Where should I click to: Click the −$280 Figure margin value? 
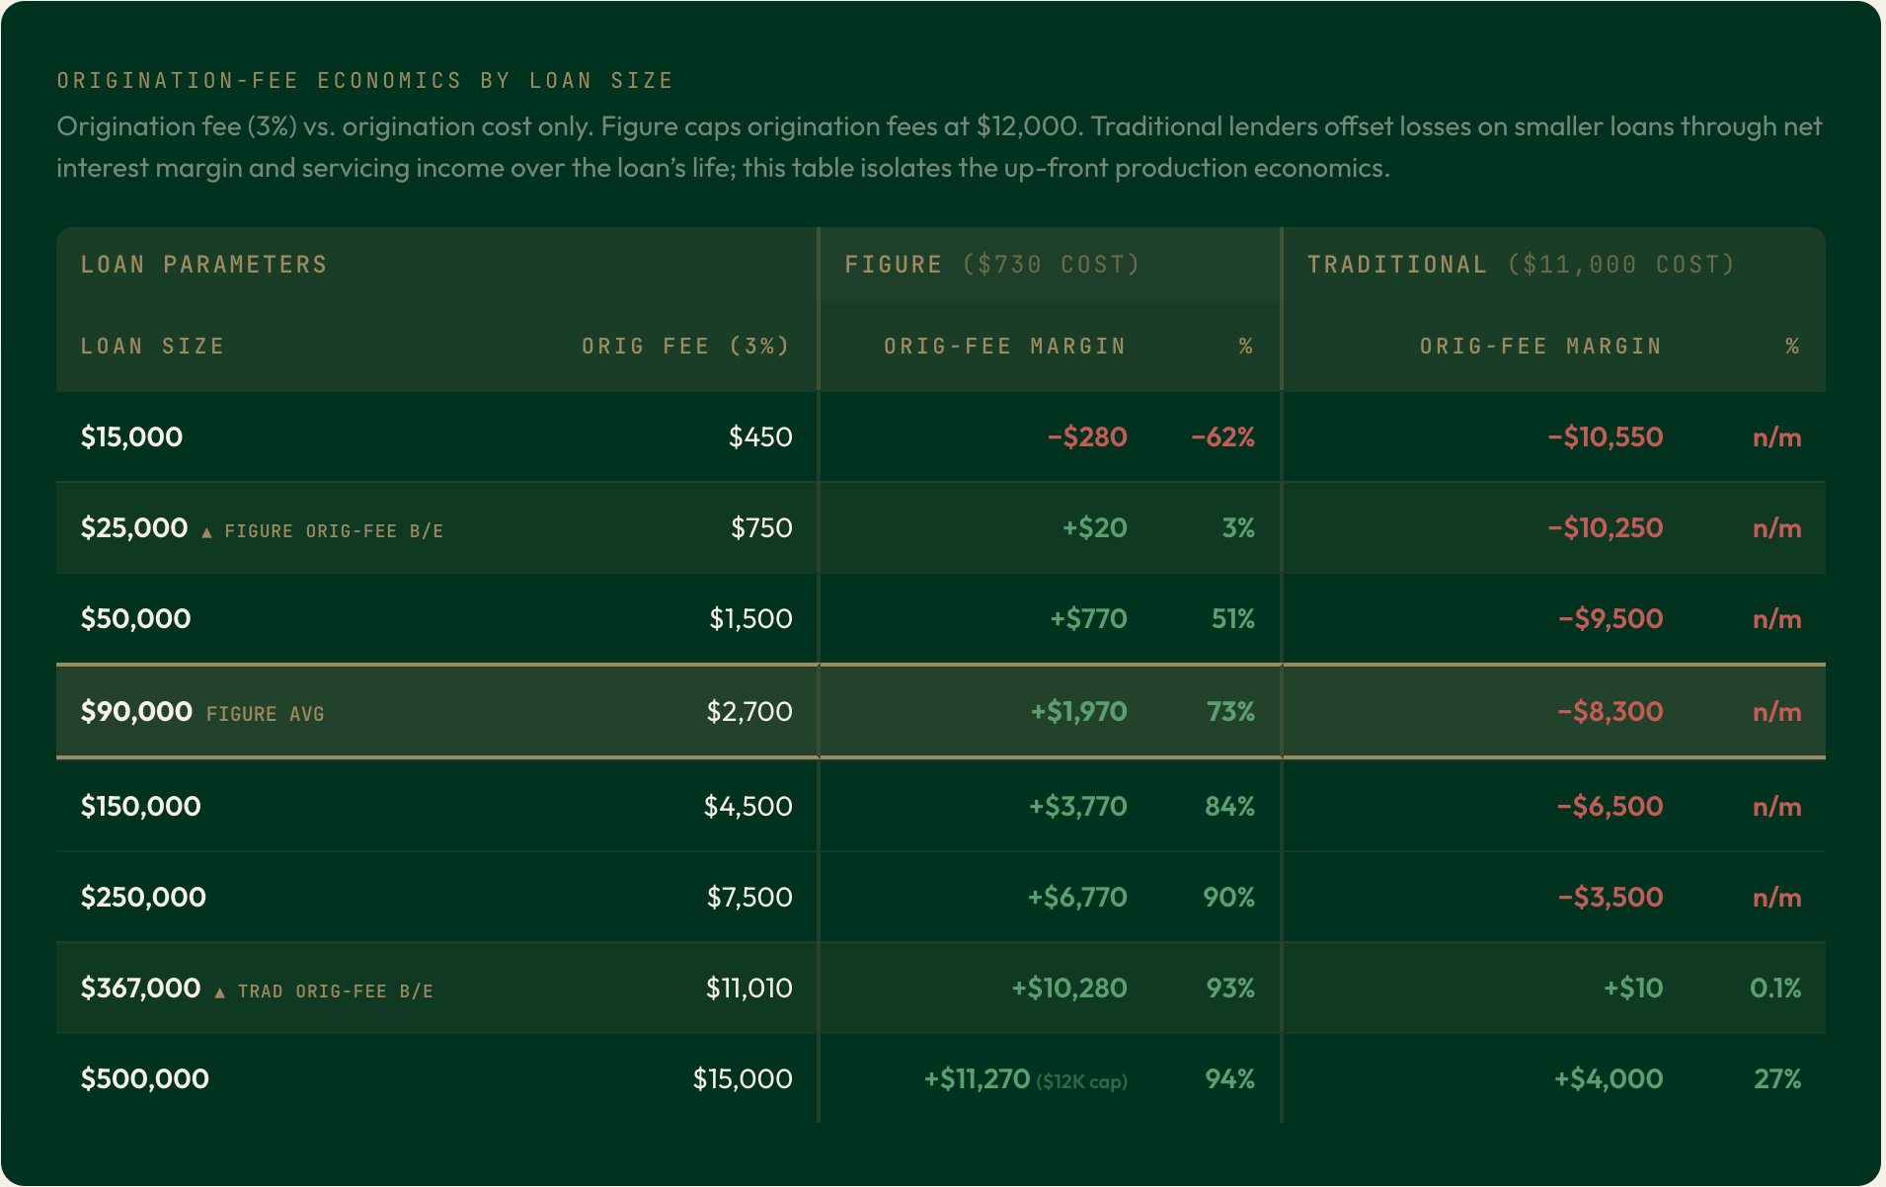click(x=1087, y=436)
